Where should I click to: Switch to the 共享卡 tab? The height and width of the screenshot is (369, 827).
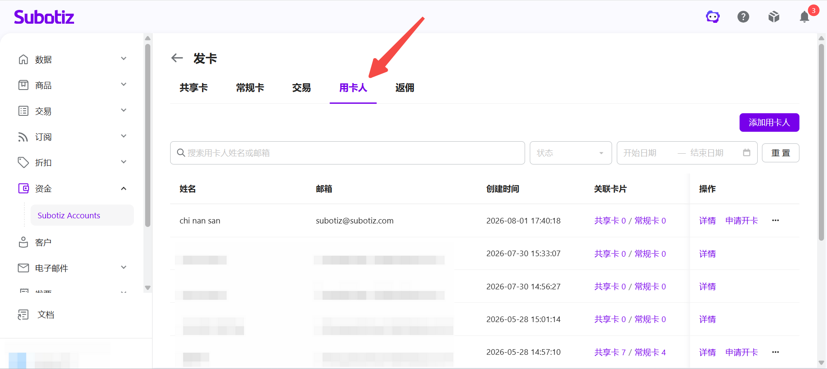(x=193, y=88)
